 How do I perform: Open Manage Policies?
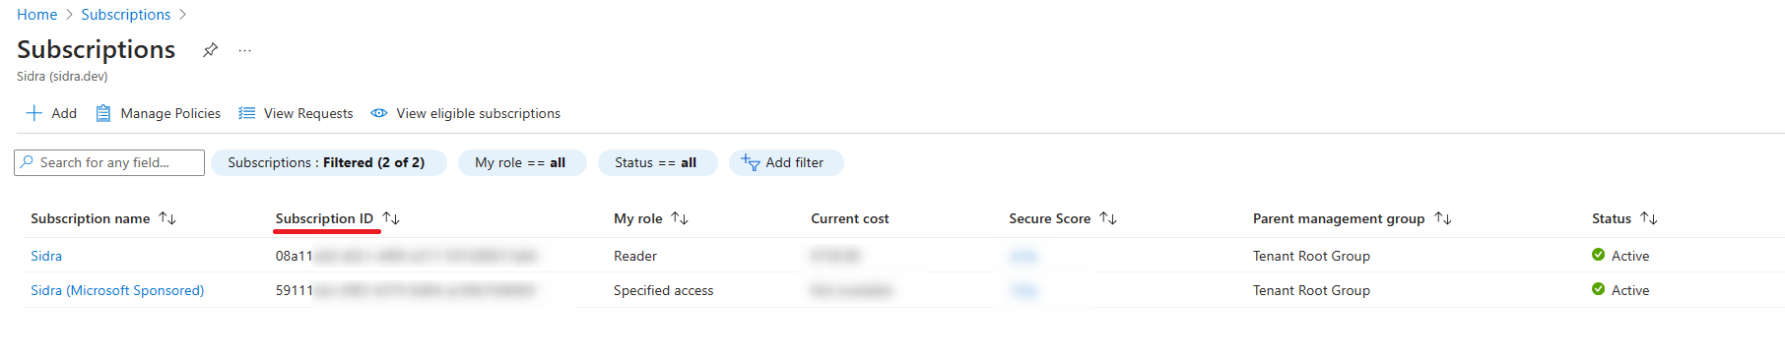[x=158, y=113]
